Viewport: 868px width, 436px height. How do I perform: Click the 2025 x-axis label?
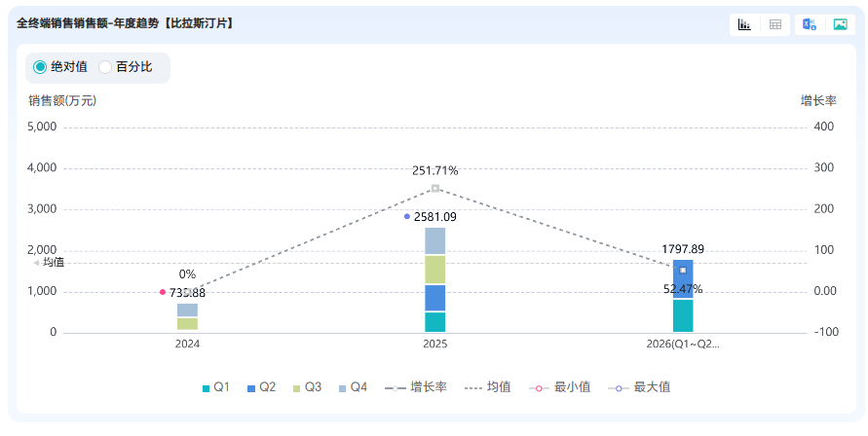click(435, 345)
